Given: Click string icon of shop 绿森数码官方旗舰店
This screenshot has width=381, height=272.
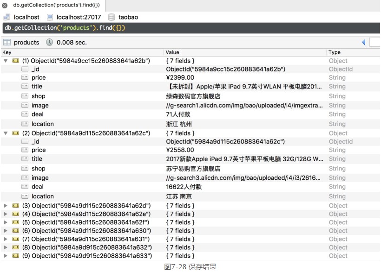Looking at the screenshot, I should (25, 96).
